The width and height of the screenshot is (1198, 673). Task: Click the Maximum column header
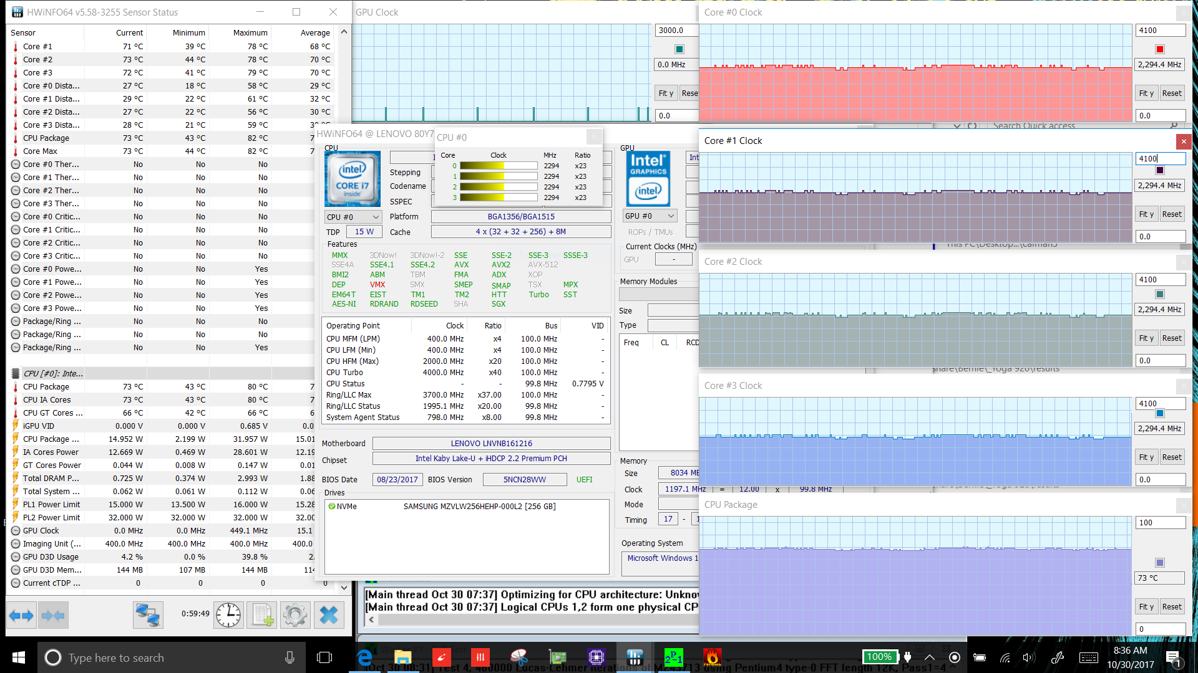250,32
